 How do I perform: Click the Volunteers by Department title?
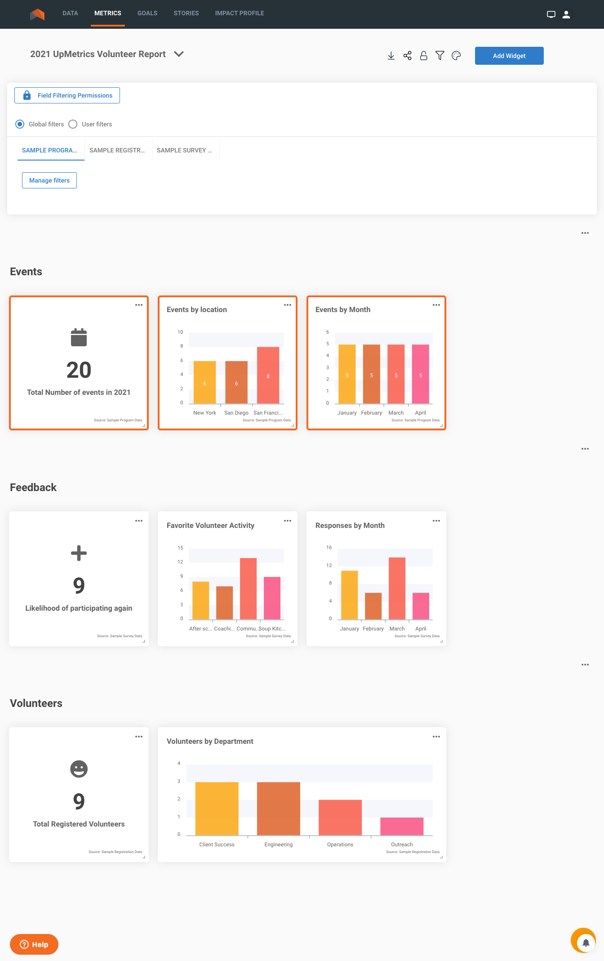coord(210,741)
